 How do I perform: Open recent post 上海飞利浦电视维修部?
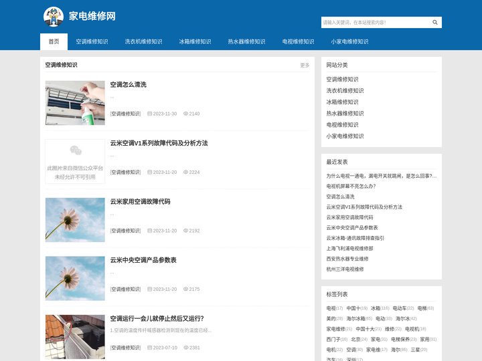350,248
